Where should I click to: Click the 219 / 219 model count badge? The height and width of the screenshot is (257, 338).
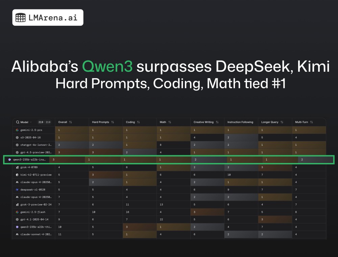coord(45,122)
